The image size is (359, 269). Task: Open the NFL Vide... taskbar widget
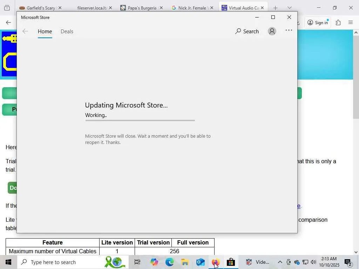tap(257, 262)
